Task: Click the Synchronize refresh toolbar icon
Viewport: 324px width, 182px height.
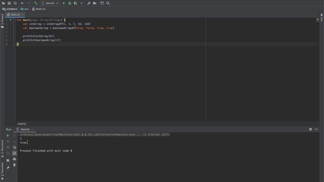Action: 15,3
